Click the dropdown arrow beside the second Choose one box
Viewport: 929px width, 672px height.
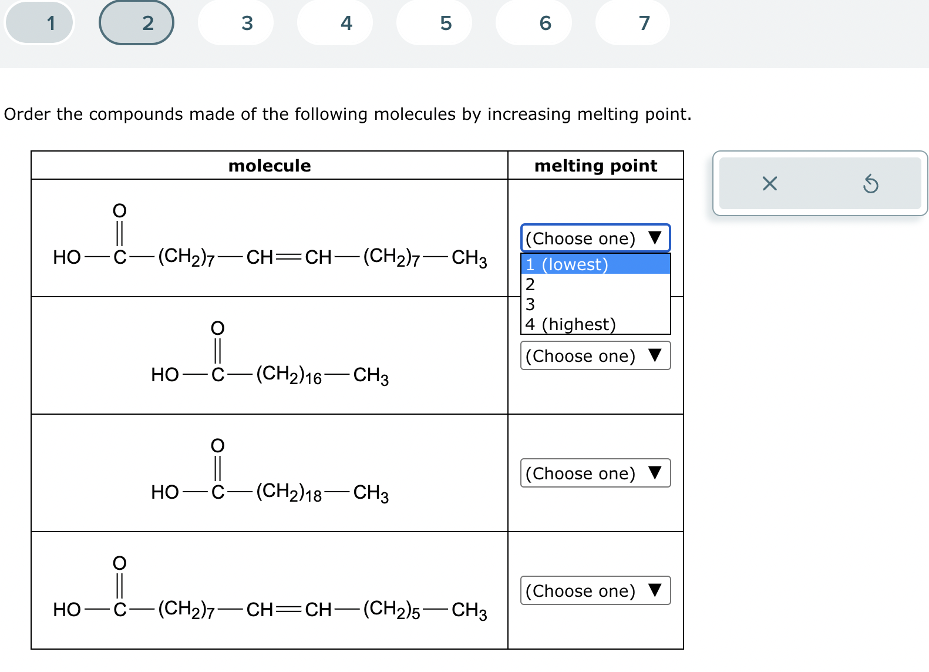click(x=654, y=355)
